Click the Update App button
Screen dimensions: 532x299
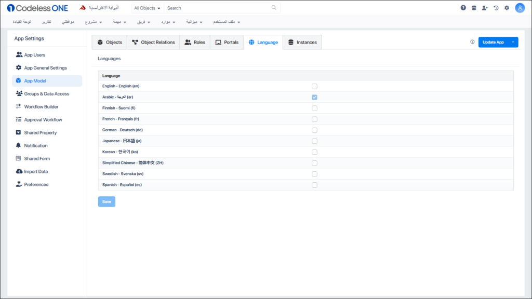click(493, 42)
